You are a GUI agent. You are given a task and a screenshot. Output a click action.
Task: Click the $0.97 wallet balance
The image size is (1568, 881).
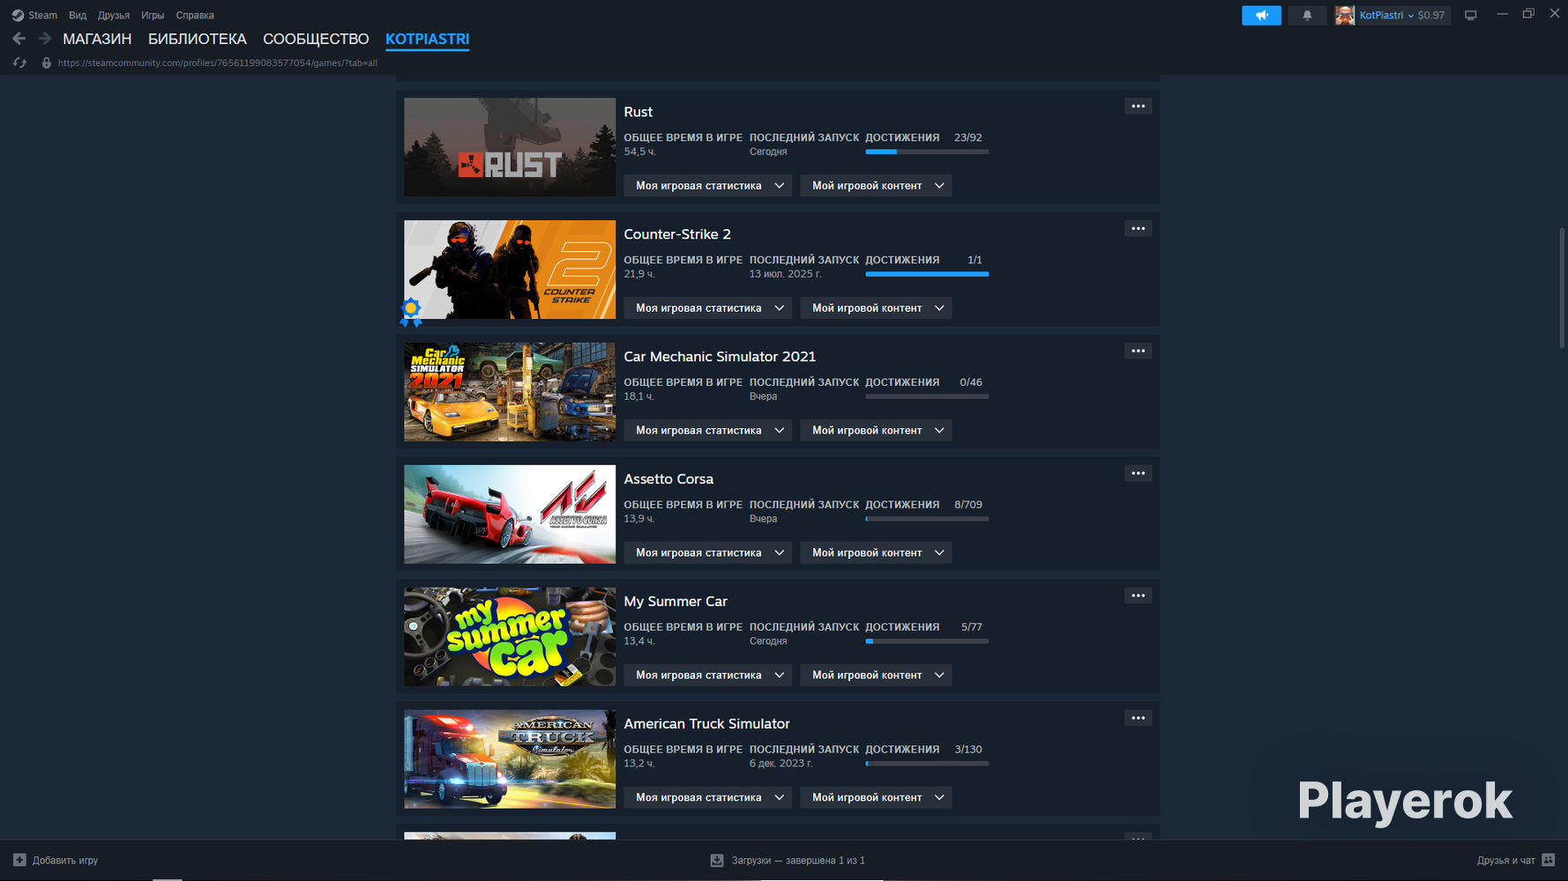click(1431, 15)
